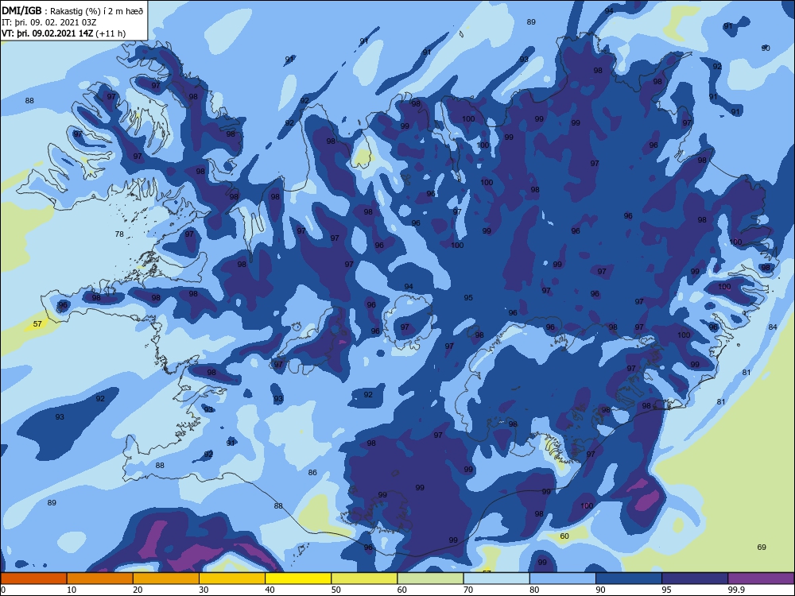
Task: Click the legend label '99.9'
Action: (x=736, y=590)
